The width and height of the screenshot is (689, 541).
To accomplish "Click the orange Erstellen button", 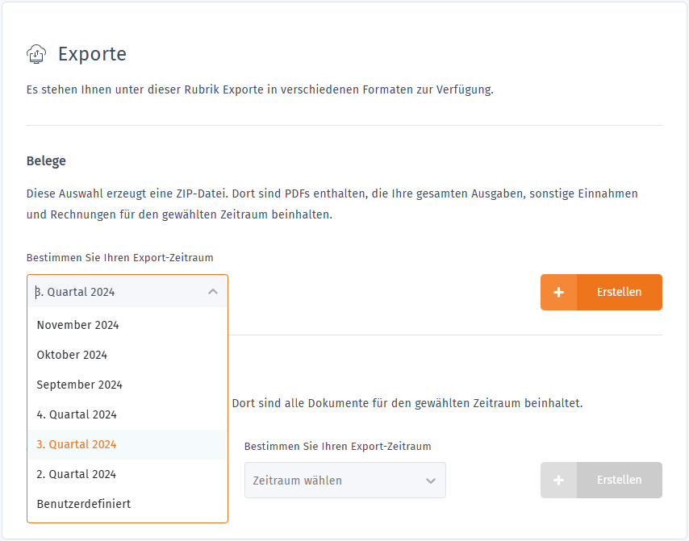I will coord(619,292).
